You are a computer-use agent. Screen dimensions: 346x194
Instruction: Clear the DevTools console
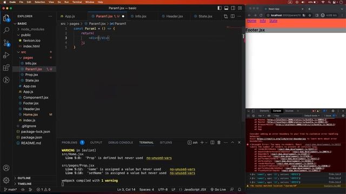point(254,116)
